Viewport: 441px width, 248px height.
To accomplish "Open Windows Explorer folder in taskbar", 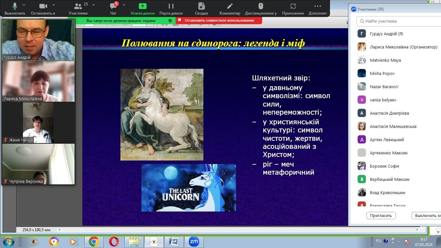I will click(134, 242).
